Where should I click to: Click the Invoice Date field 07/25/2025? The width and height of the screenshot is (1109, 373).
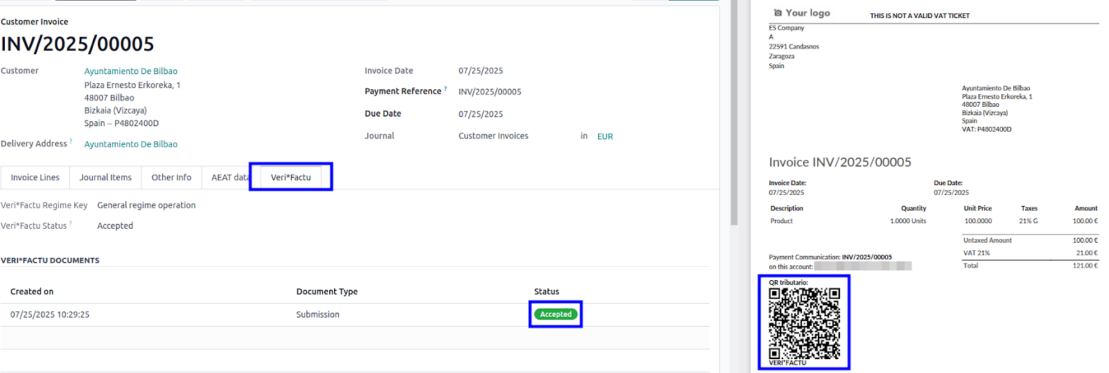click(481, 71)
